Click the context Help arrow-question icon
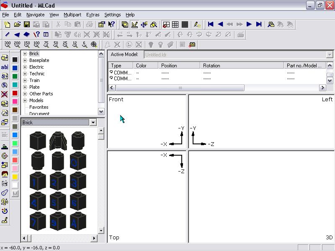Screen dimensions: 335x251 point(111,25)
